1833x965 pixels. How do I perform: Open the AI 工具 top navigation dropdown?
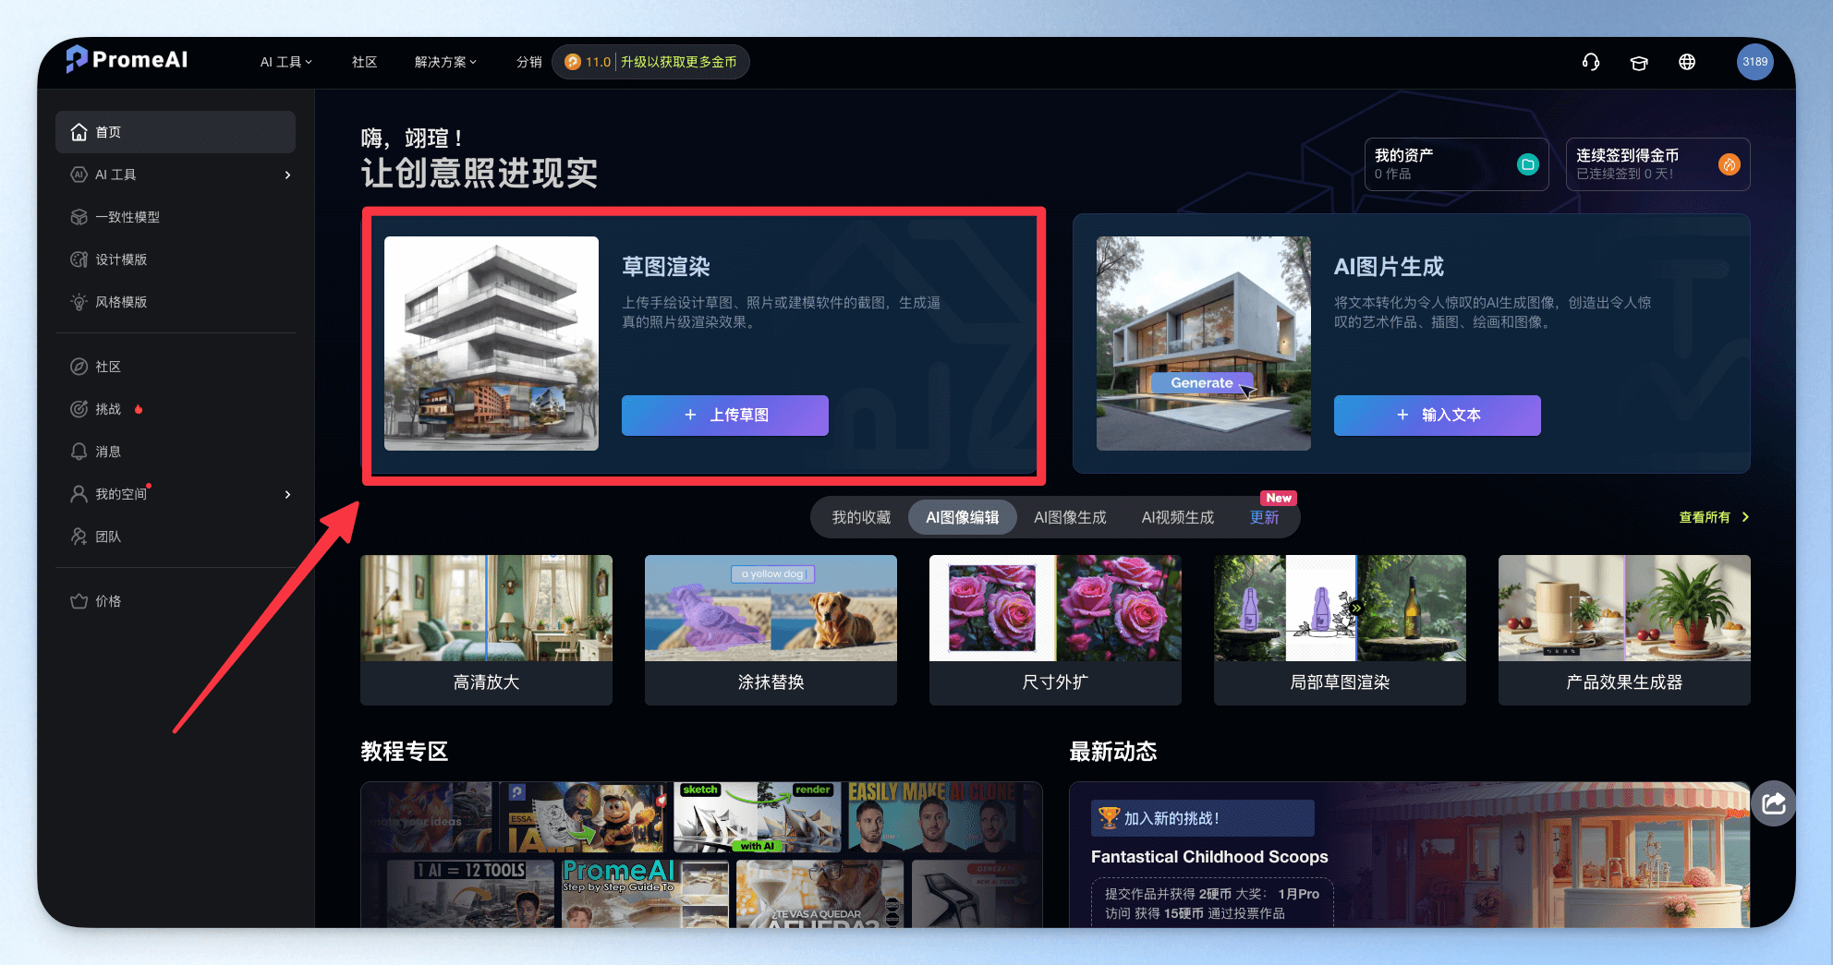[286, 62]
